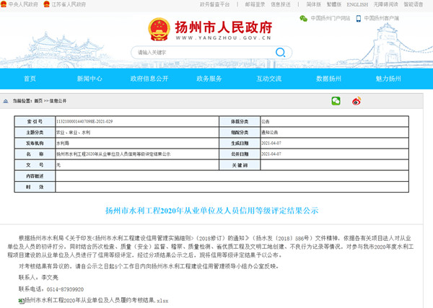Click the national emblem logo
The width and height of the screenshot is (433, 308).
click(x=160, y=30)
